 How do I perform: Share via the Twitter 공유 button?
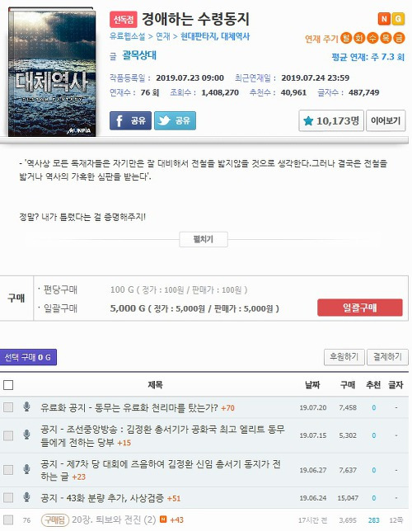point(175,120)
